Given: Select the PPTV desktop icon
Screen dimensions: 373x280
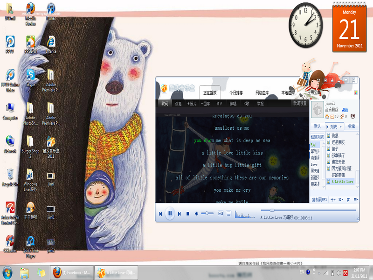Looking at the screenshot, I should (x=10, y=44).
